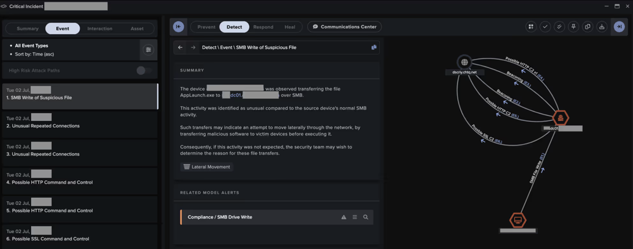Image resolution: width=633 pixels, height=249 pixels.
Task: Copy the breadcrumb path icon
Action: coord(374,47)
